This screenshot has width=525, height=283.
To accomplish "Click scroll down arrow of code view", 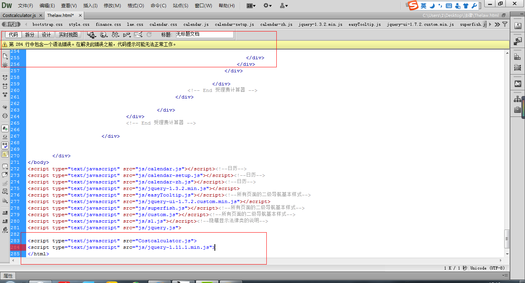I will (x=507, y=254).
